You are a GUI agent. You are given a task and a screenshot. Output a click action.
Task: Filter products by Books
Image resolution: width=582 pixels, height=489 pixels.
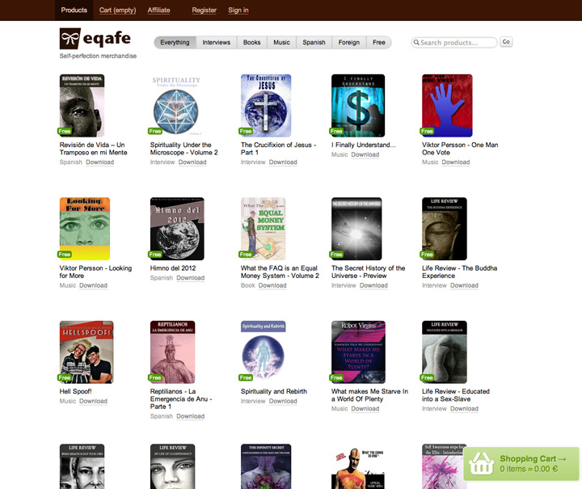point(251,42)
